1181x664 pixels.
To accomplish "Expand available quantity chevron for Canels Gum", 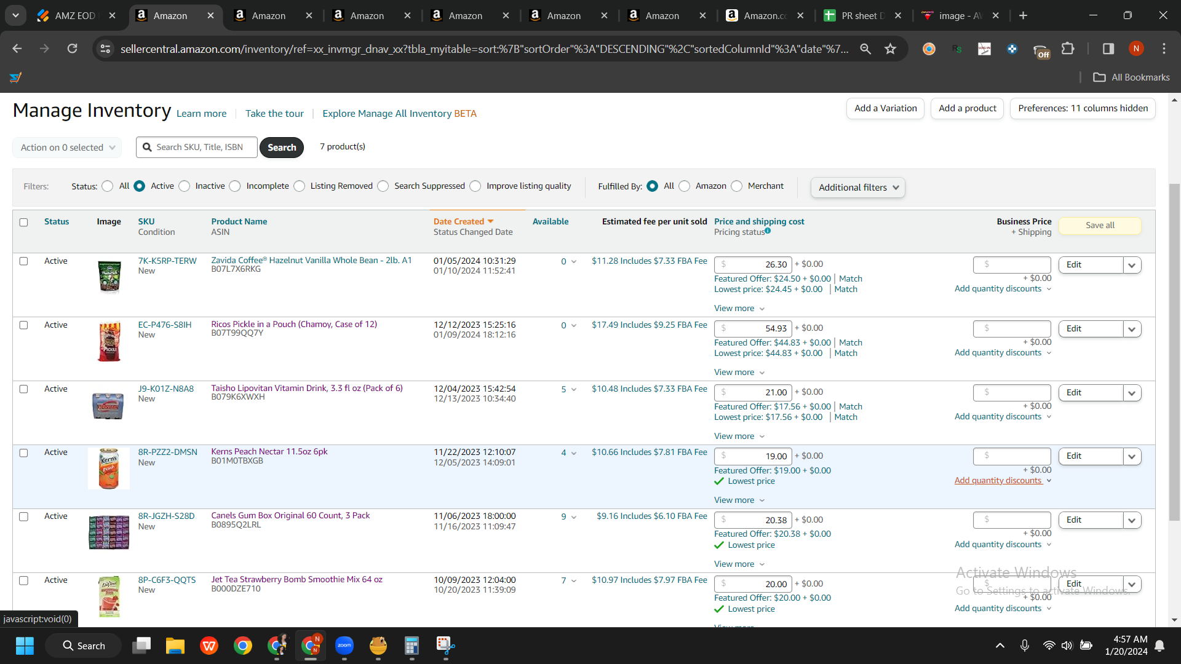I will 574,517.
